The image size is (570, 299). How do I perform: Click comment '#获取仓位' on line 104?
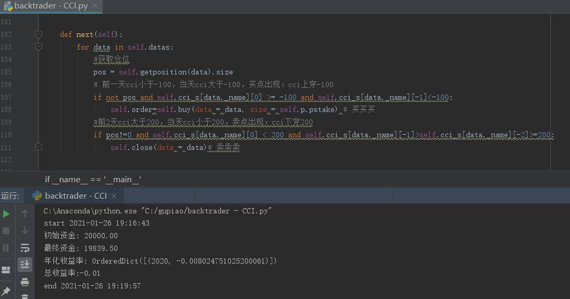[111, 59]
